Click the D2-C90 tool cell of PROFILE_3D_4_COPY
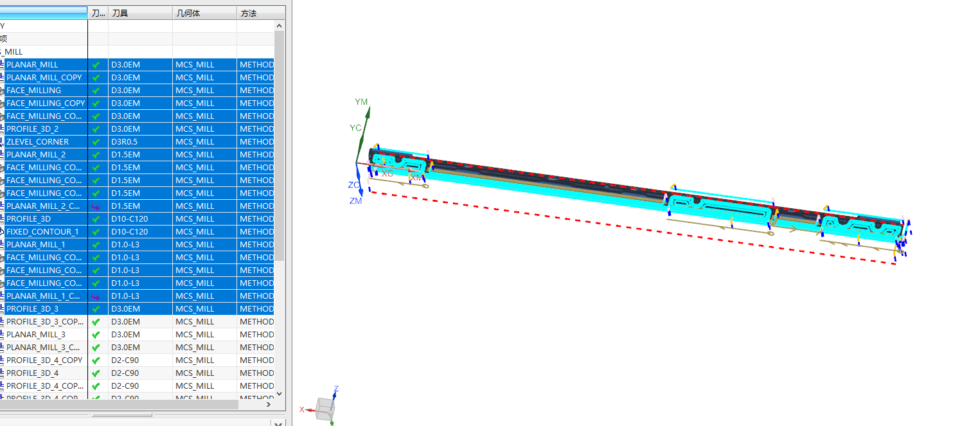 [x=140, y=360]
